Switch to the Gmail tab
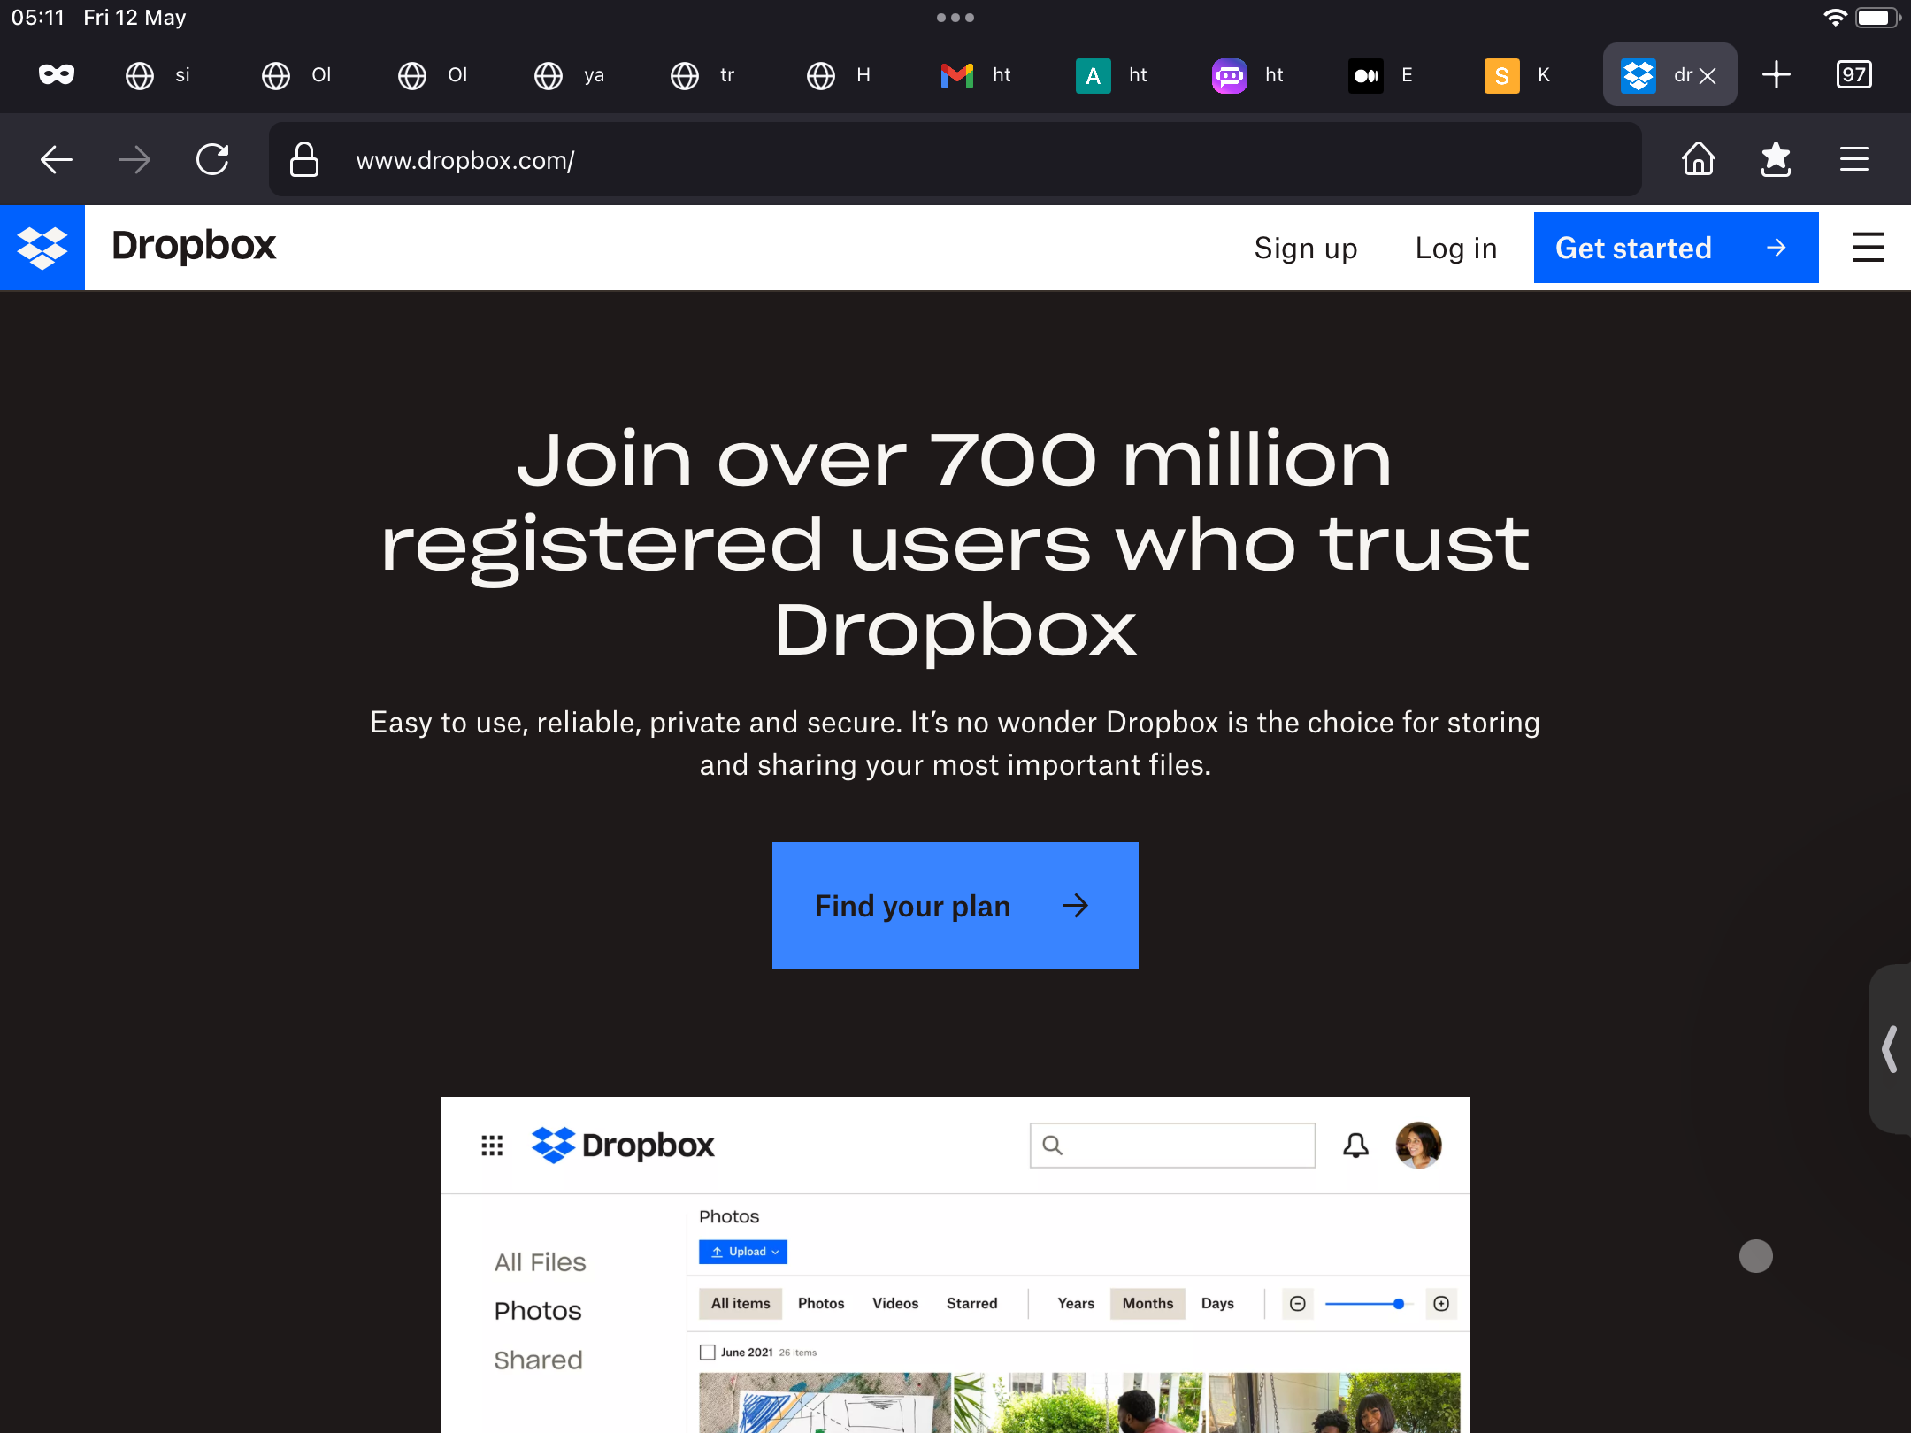 [x=977, y=74]
